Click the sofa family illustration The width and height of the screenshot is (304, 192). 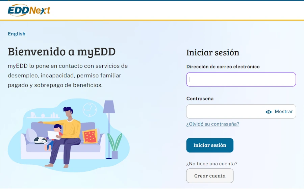point(69,135)
